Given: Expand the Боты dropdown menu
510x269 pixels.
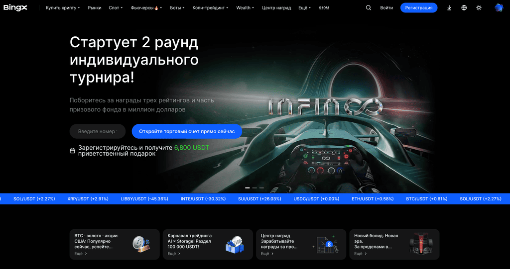Looking at the screenshot, I should pos(177,8).
